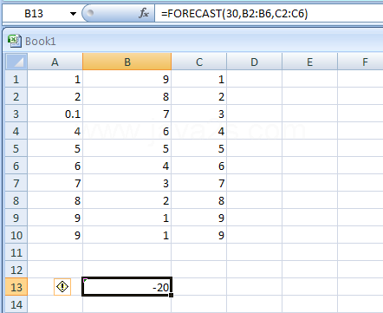Select row 11 header
This screenshot has width=383, height=313.
pyautogui.click(x=16, y=252)
